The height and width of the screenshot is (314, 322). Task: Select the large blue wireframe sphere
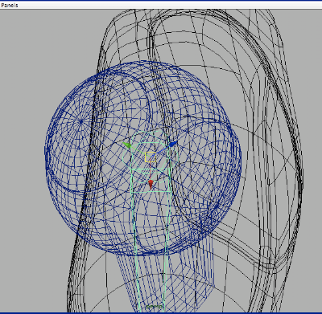[143, 158]
